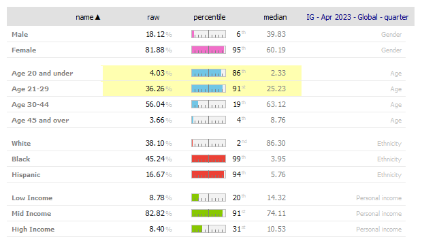Click the High Income percentile bar

click(x=208, y=229)
